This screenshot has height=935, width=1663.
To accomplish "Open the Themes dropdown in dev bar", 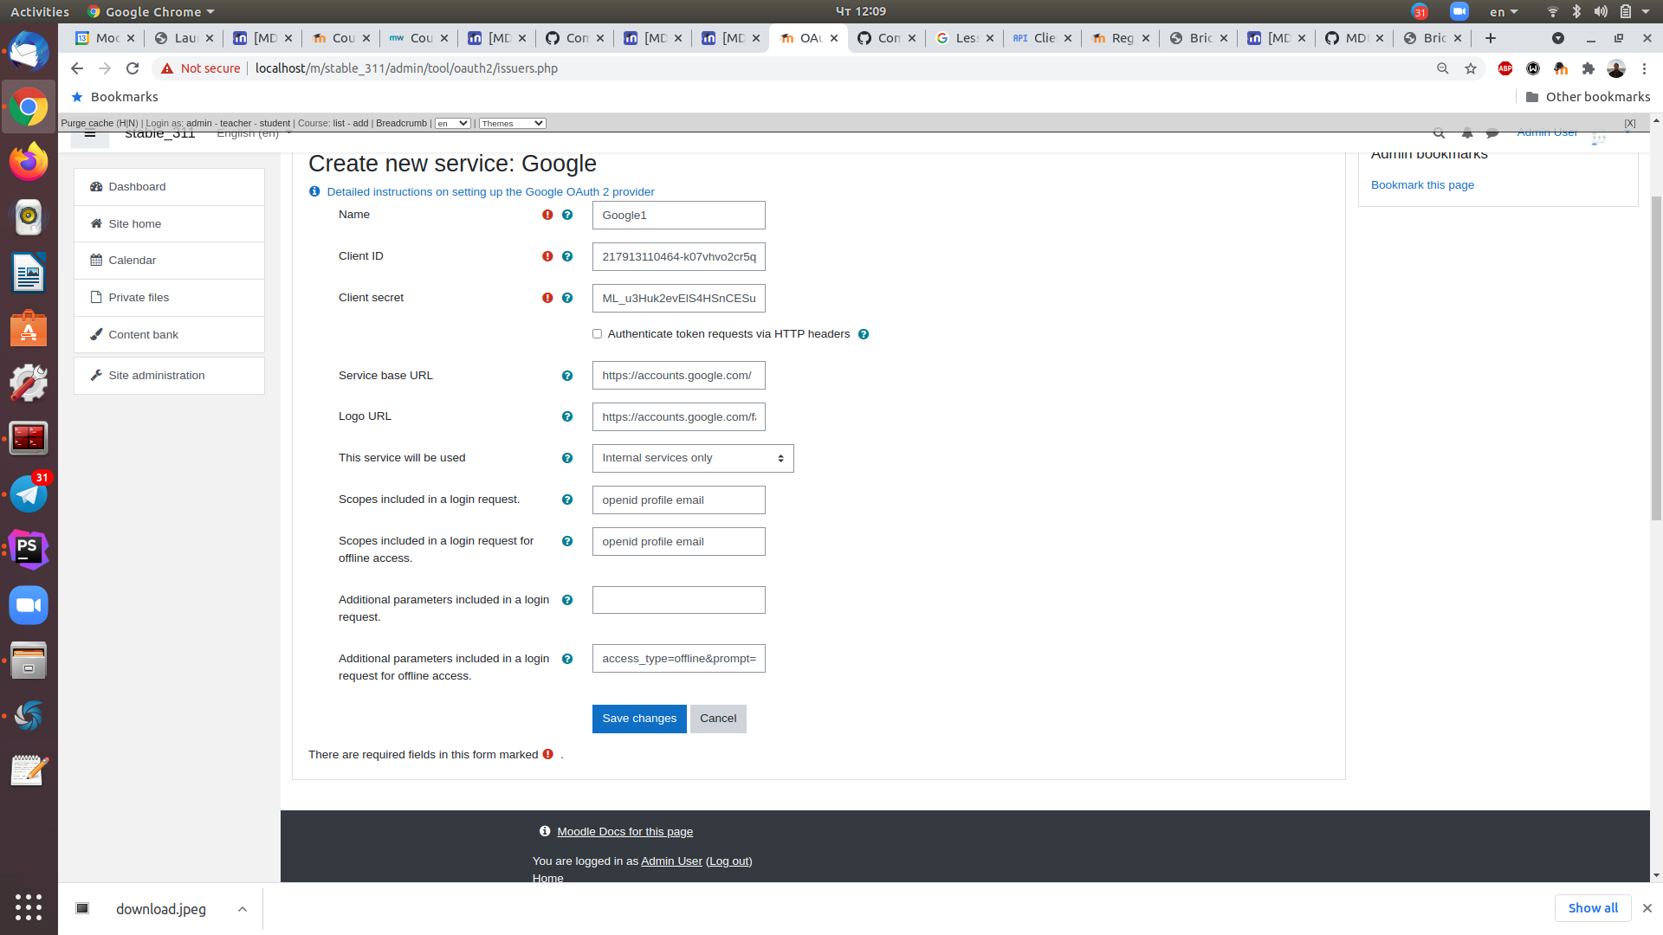I will pyautogui.click(x=512, y=124).
